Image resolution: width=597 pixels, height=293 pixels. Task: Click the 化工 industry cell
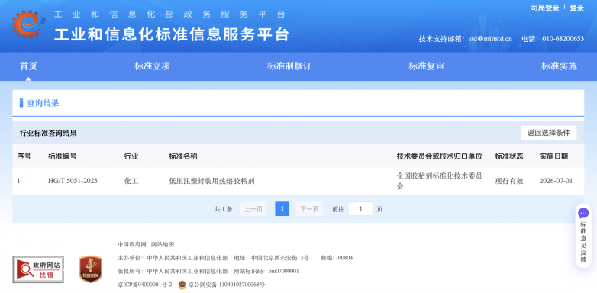pyautogui.click(x=131, y=181)
